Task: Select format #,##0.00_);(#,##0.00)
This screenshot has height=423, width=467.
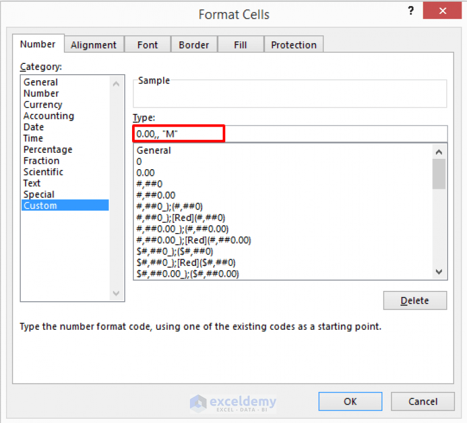Action: [x=283, y=229]
